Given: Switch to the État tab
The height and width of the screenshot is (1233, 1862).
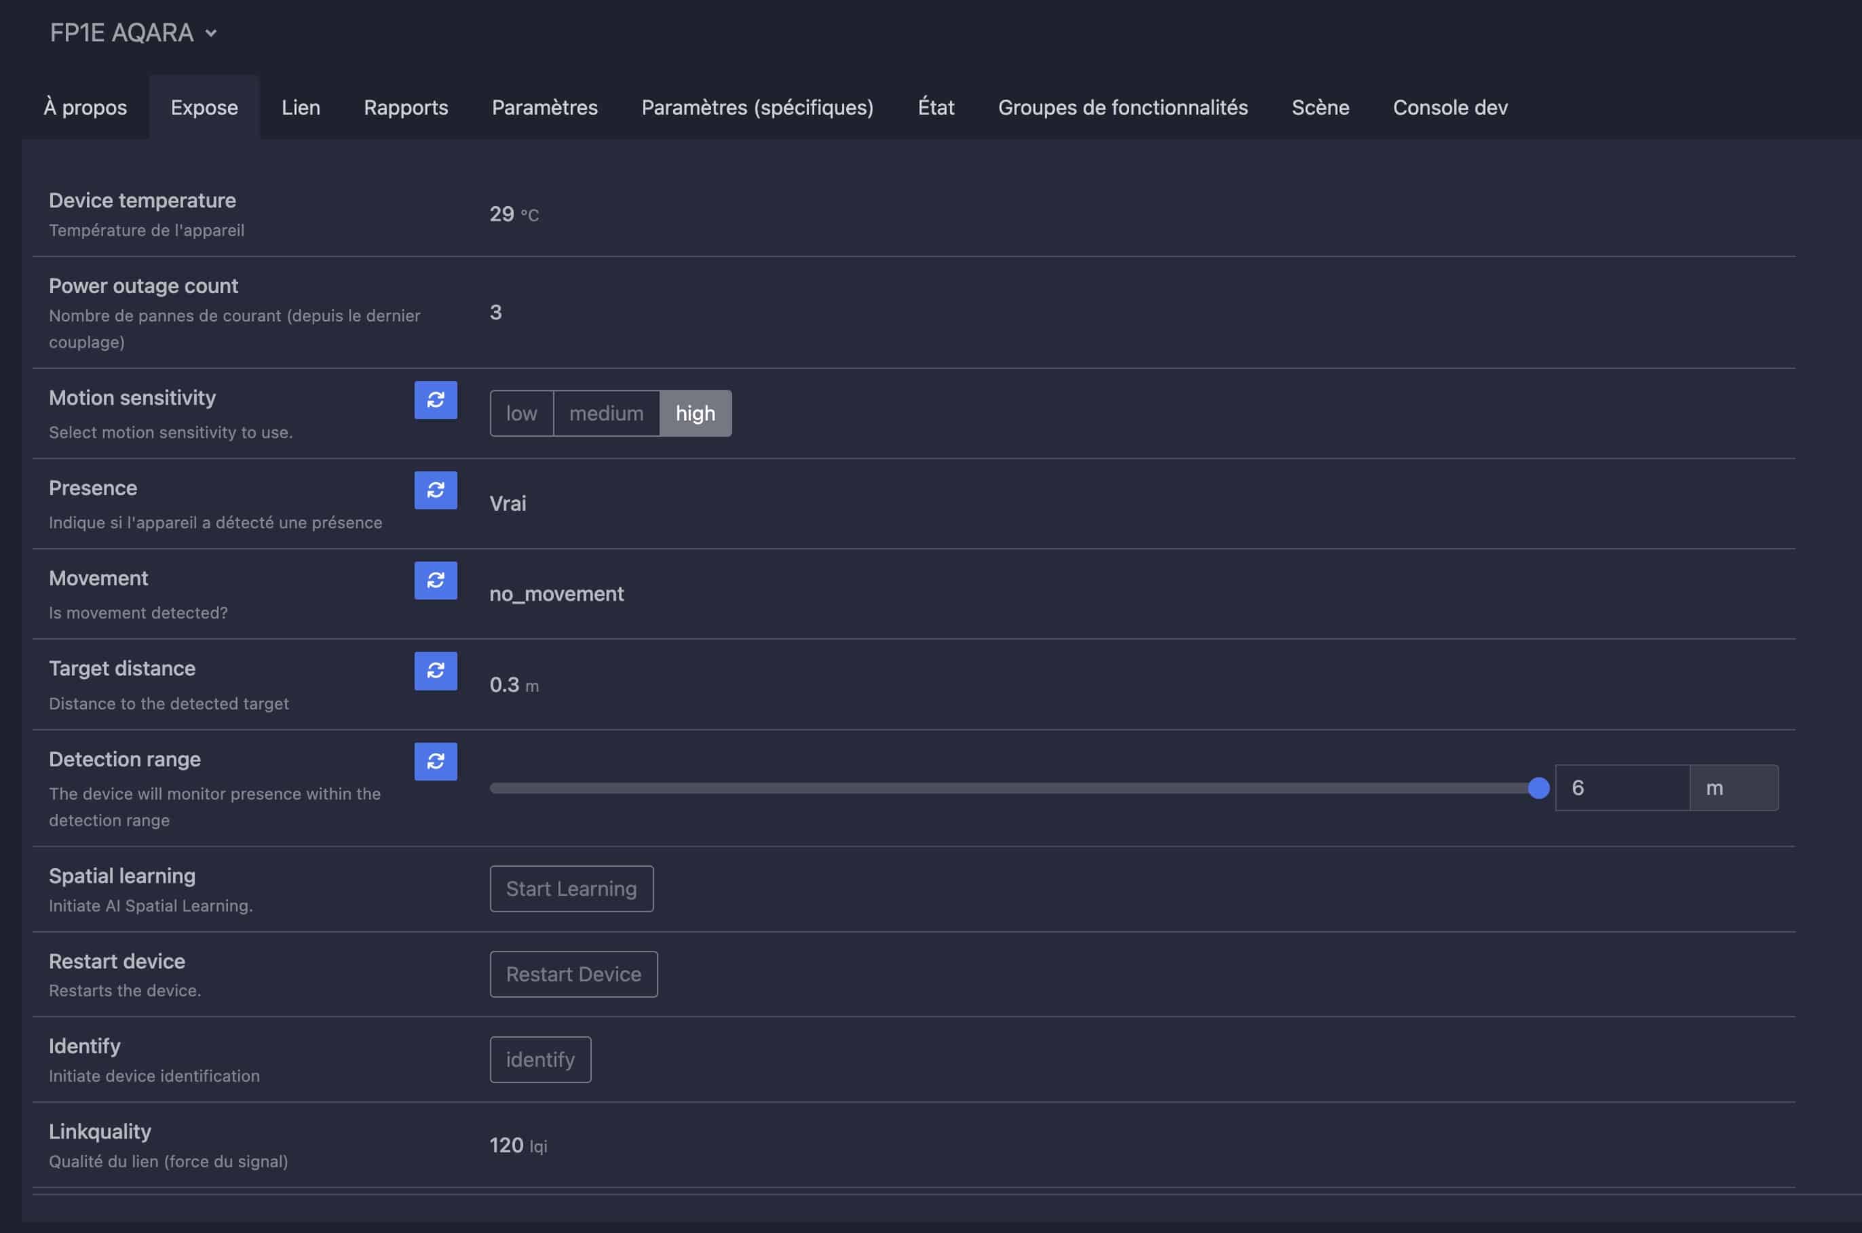Looking at the screenshot, I should (936, 107).
